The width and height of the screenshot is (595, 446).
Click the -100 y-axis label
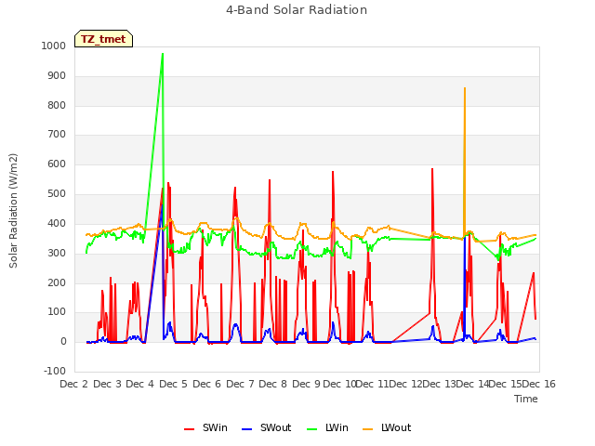point(55,371)
